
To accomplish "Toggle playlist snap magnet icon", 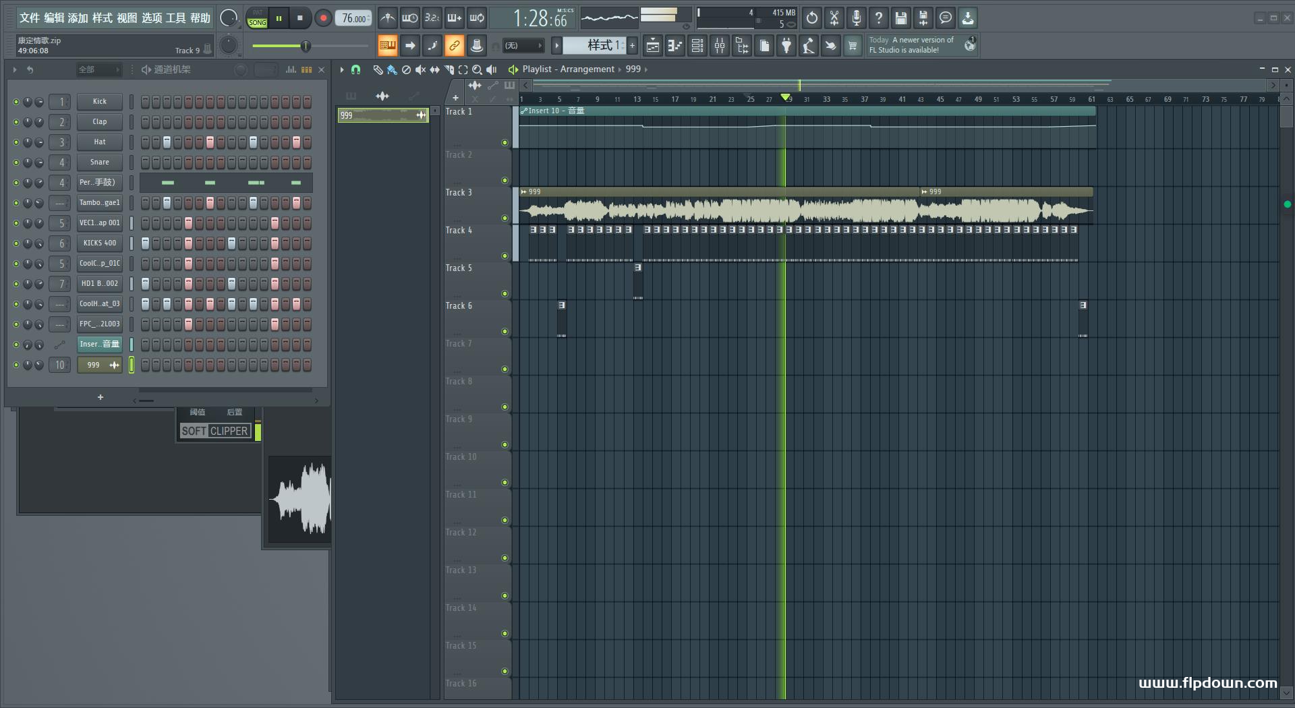I will pos(355,69).
